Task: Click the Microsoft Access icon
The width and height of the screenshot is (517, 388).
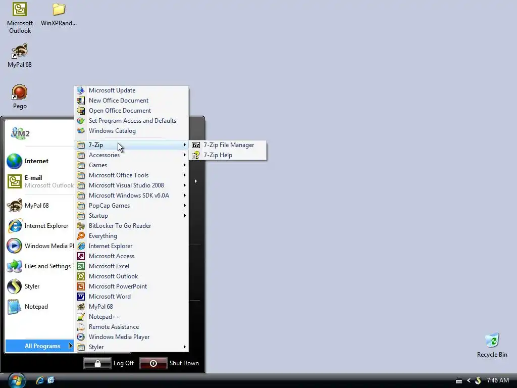Action: point(81,256)
